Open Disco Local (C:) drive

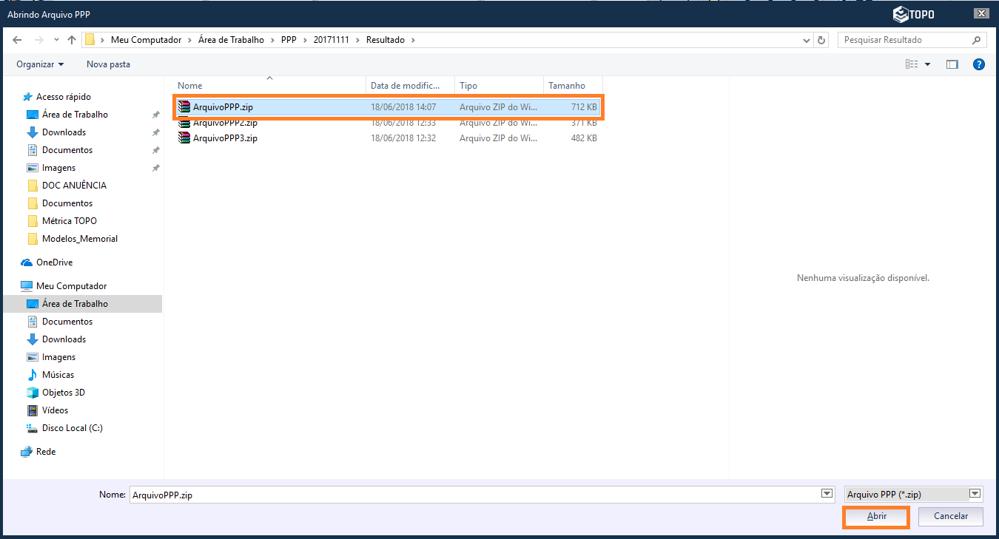point(72,428)
